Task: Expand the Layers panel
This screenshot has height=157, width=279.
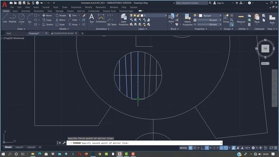Action: click(x=143, y=29)
